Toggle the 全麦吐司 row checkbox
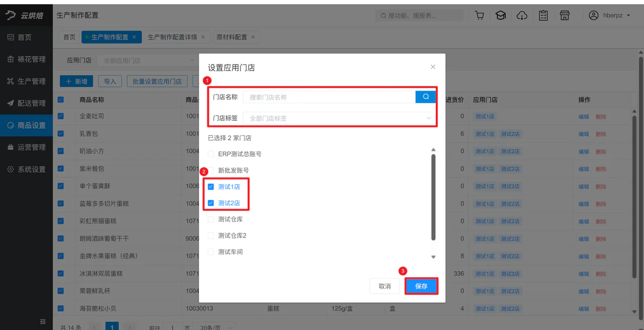This screenshot has height=330, width=644. click(61, 116)
